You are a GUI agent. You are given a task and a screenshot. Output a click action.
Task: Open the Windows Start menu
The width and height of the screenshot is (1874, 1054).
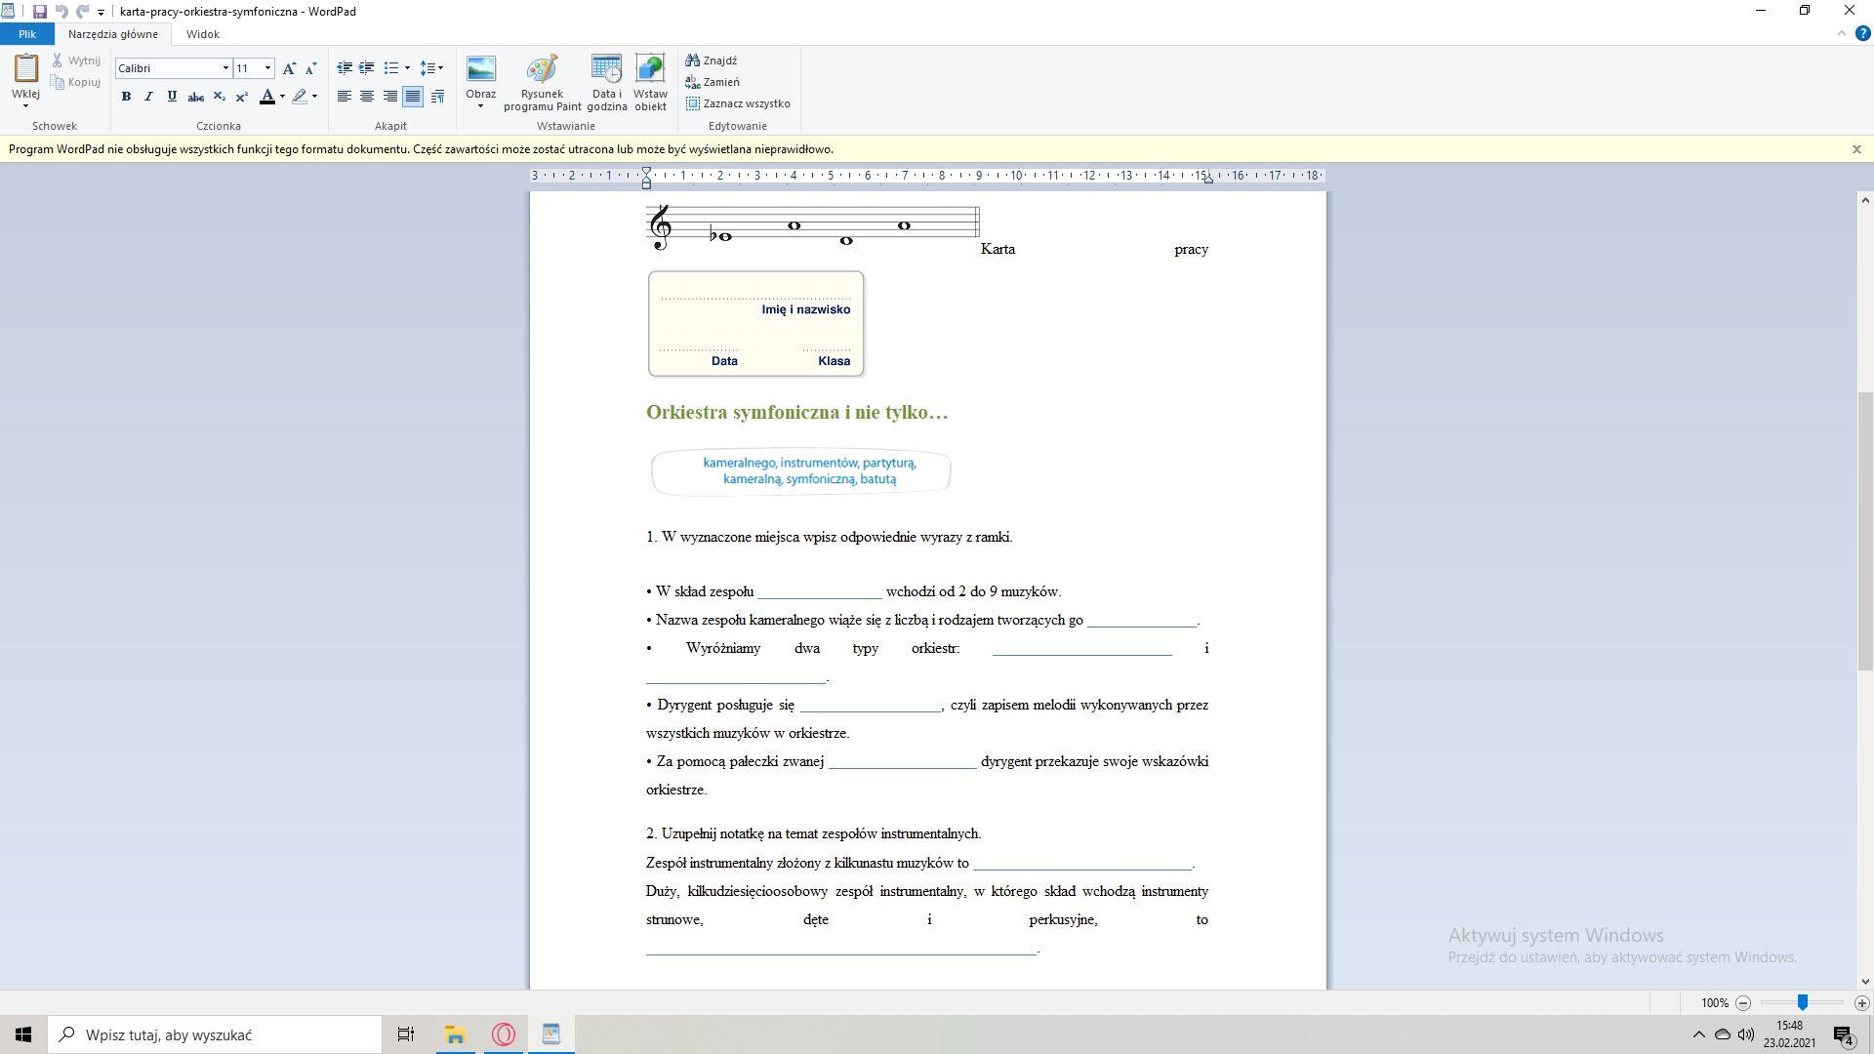[x=23, y=1034]
